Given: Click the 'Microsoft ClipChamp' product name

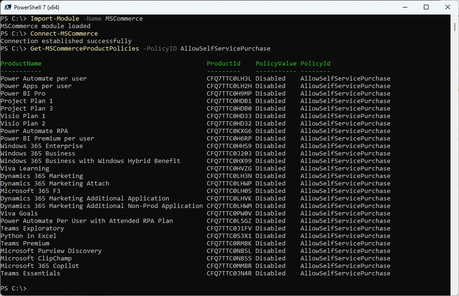Looking at the screenshot, I should tap(36, 258).
